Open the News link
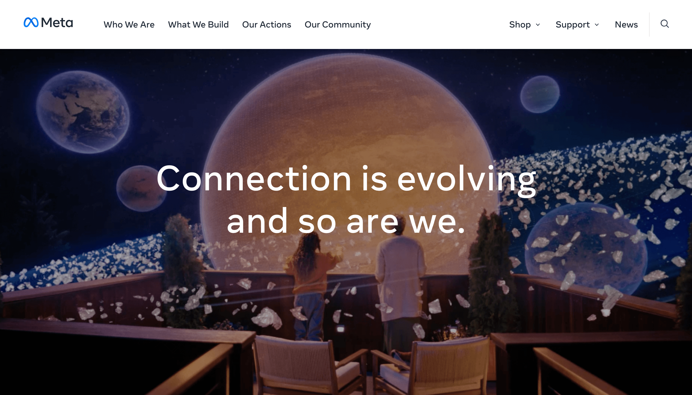 coord(626,24)
